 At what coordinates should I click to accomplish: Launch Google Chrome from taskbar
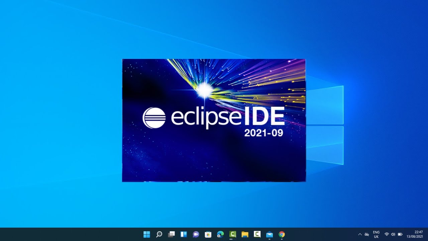click(x=282, y=234)
